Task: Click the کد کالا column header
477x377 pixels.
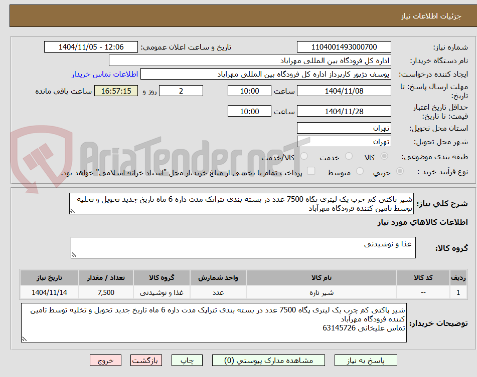Action: pos(423,278)
